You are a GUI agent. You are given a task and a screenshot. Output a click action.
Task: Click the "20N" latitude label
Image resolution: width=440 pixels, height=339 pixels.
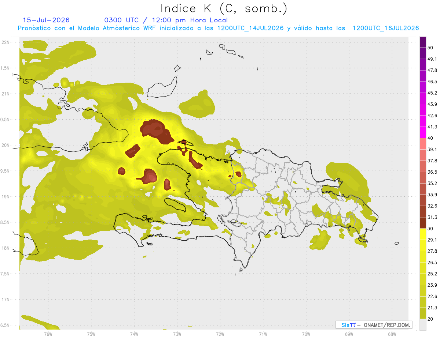5,145
